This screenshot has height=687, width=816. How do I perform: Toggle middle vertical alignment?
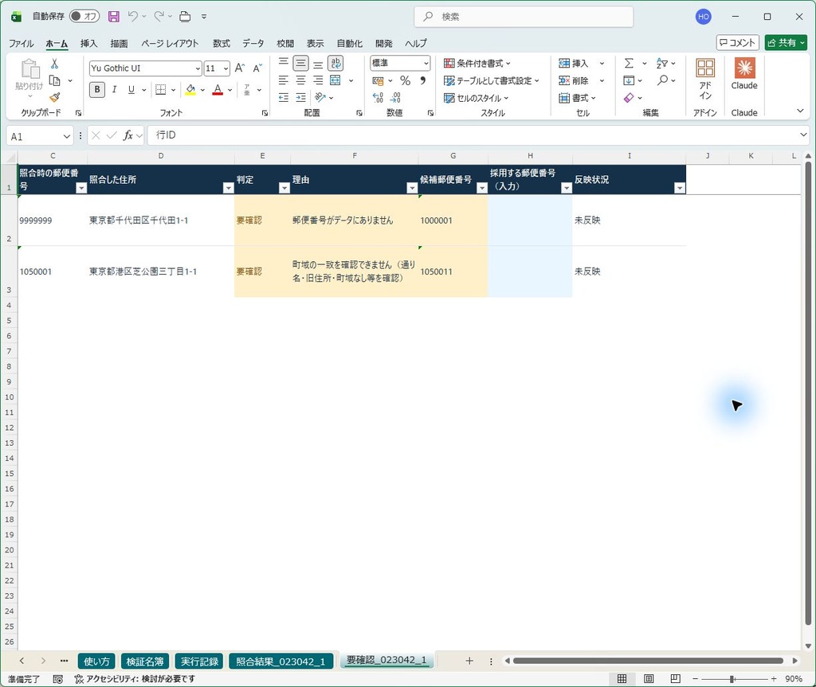point(300,64)
